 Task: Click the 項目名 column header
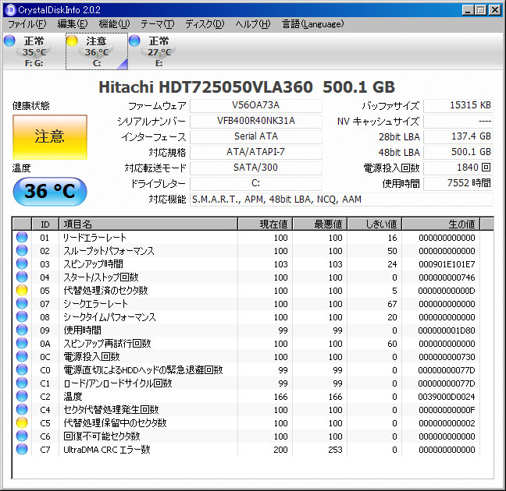[148, 224]
